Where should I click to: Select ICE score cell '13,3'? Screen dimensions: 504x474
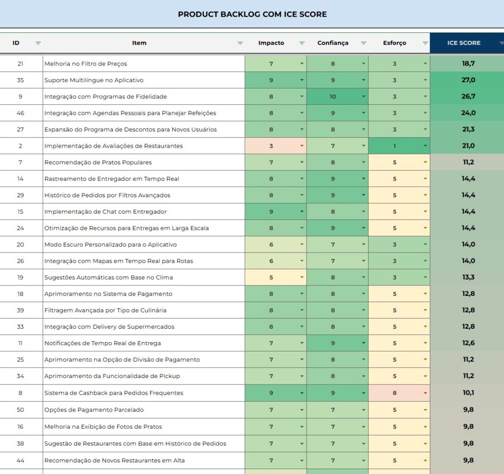(x=468, y=277)
